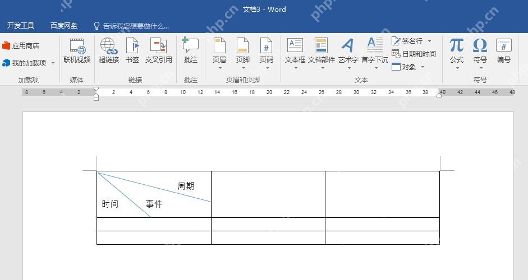Expand the 文档部件 dropdown arrow

[322, 68]
